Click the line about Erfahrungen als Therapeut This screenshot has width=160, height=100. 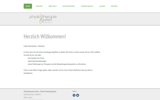pyautogui.click(x=57, y=64)
